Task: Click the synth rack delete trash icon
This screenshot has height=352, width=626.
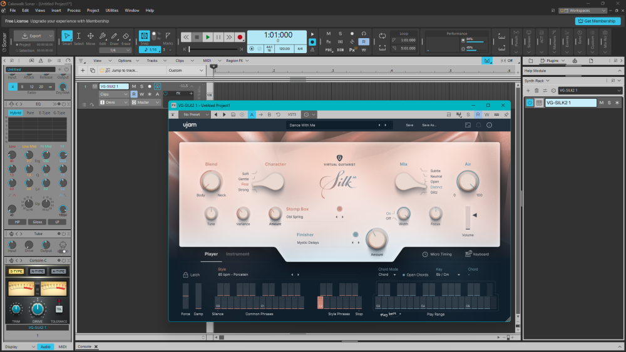Action: [536, 91]
